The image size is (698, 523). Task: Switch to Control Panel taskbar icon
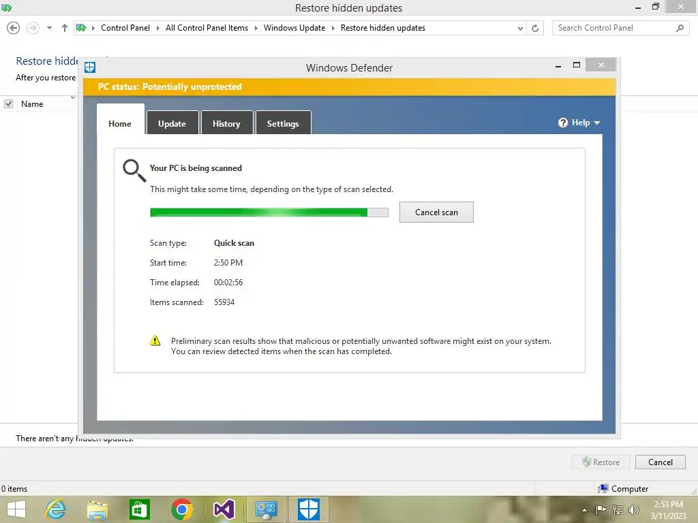[x=266, y=509]
